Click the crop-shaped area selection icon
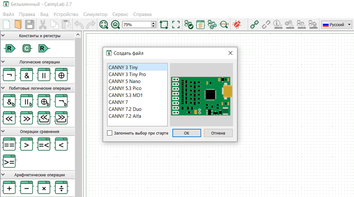Image resolution: width=354 pixels, height=197 pixels. coord(164,24)
